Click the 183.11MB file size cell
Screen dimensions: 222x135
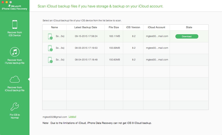pyautogui.click(x=114, y=36)
